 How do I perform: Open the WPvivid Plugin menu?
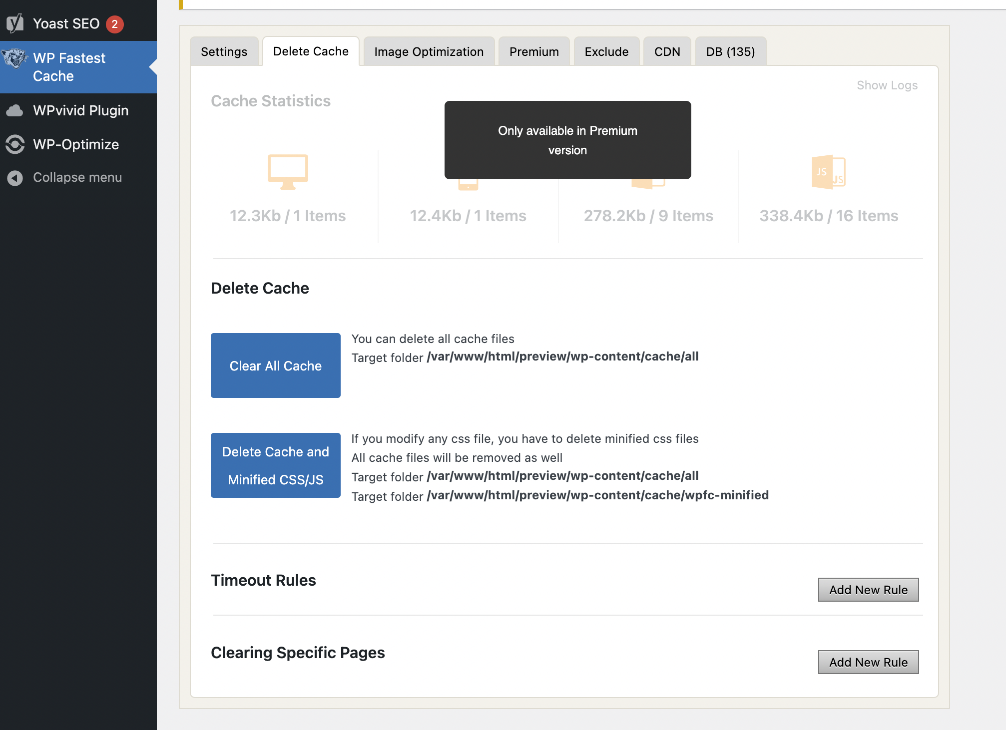click(78, 110)
